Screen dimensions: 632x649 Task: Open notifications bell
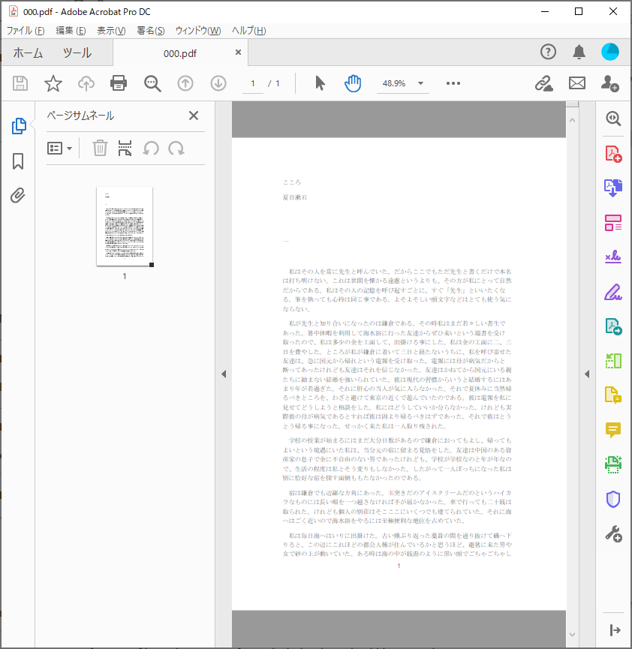pyautogui.click(x=579, y=52)
